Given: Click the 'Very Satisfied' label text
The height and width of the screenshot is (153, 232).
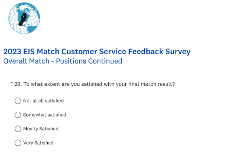Looking at the screenshot, I should [38, 143].
